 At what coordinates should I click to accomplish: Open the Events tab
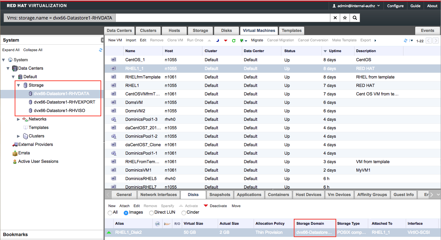(x=427, y=31)
